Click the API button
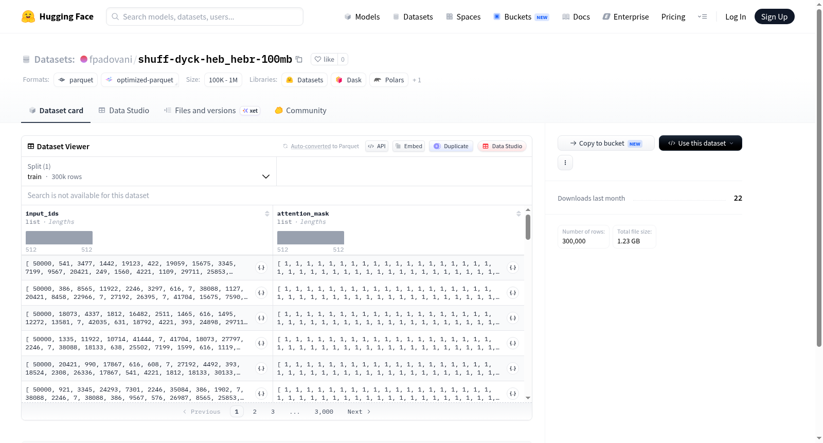Screen dimensions: 823x443 (377, 146)
